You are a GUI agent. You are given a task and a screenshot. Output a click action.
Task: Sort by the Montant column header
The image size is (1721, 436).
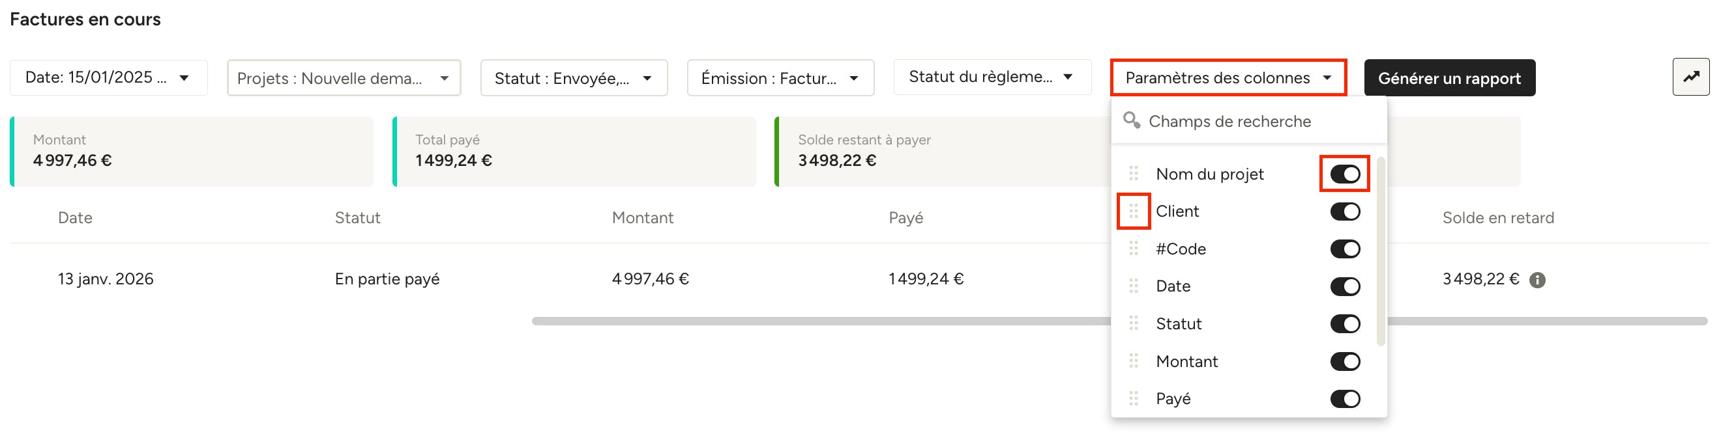[x=642, y=218]
